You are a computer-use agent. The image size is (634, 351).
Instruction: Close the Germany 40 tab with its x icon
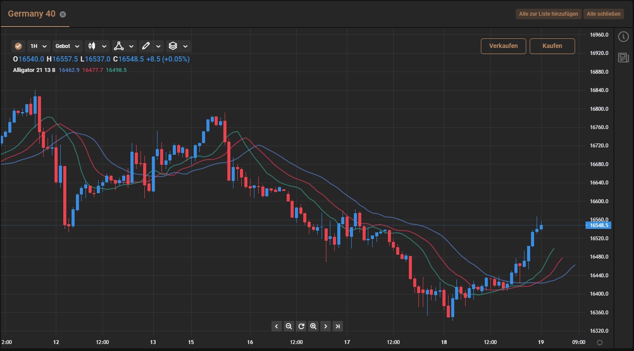pyautogui.click(x=63, y=14)
